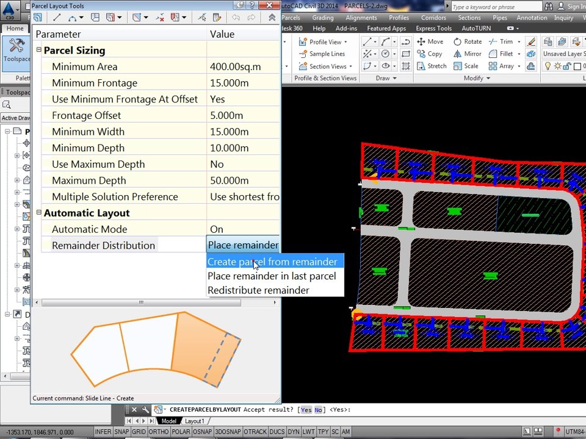This screenshot has height=439, width=586.
Task: Expand the Draw panel dropdown
Action: click(386, 78)
